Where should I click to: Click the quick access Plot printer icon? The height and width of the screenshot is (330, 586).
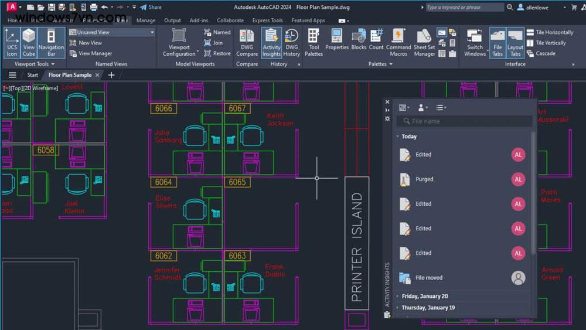[x=93, y=7]
